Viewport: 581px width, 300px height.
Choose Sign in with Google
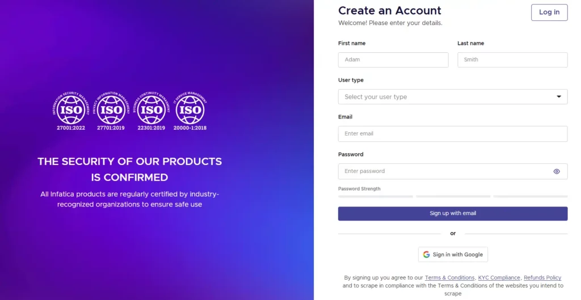pyautogui.click(x=453, y=255)
